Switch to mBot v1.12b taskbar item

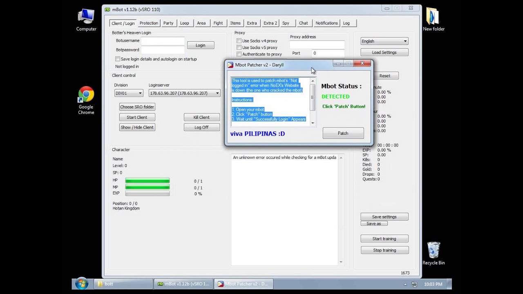pos(183,284)
